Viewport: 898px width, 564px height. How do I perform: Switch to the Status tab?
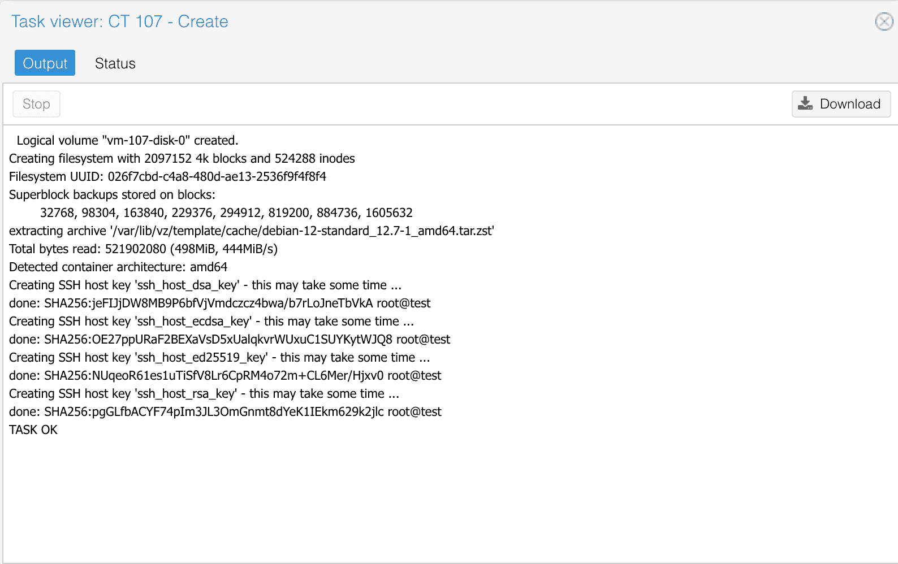click(x=115, y=63)
